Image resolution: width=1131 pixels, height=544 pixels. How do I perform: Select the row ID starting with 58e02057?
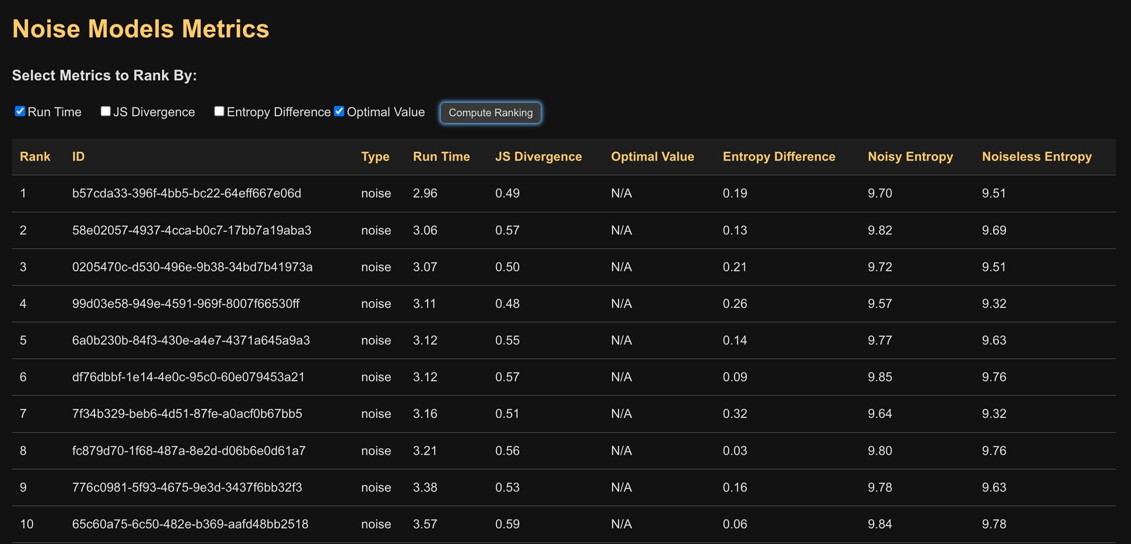tap(192, 230)
